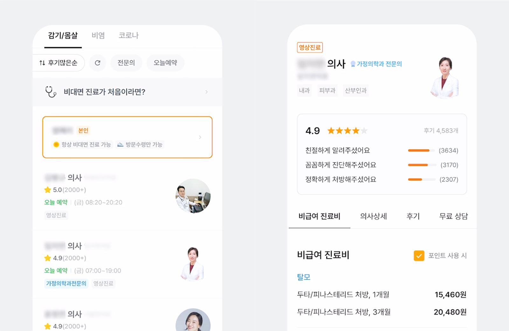The image size is (509, 331).
Task: Open the chevron on the 본인 patient card
Action: (x=200, y=137)
